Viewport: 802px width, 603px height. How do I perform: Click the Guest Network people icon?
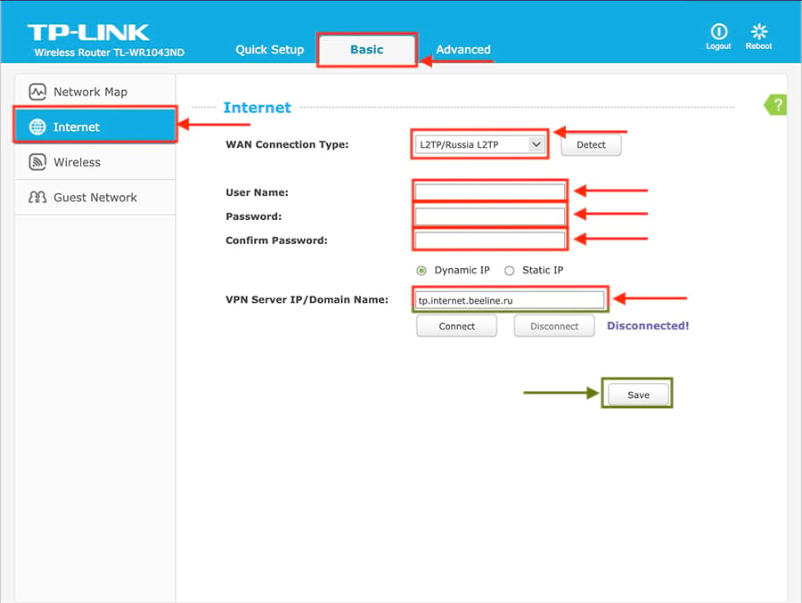(x=37, y=198)
